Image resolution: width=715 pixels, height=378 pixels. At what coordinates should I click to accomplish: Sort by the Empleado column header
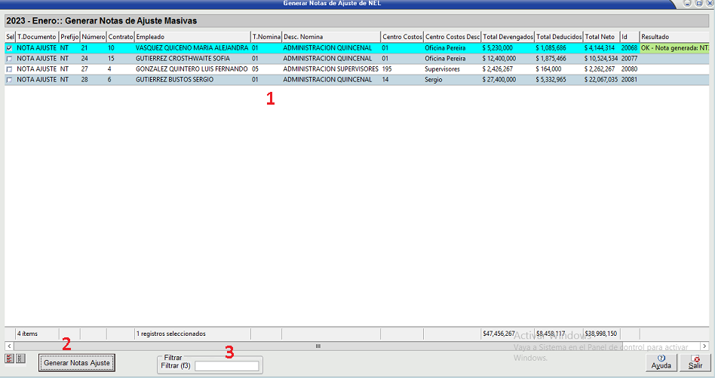(192, 36)
